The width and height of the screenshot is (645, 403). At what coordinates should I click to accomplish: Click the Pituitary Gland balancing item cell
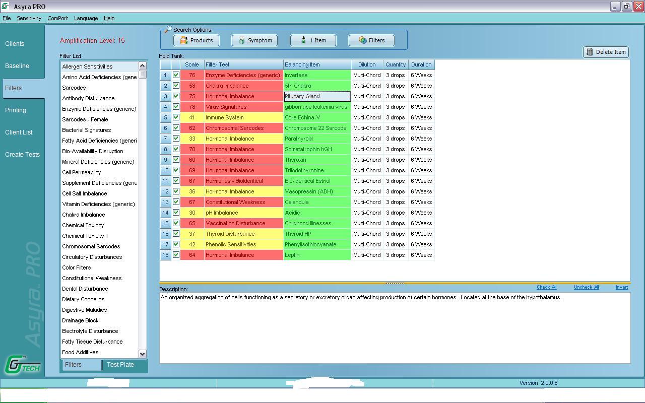(x=317, y=96)
